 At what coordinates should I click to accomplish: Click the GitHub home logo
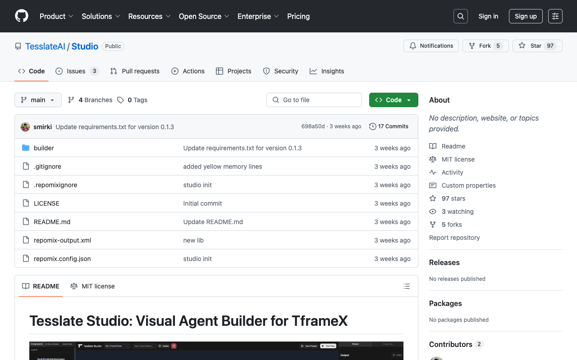(21, 16)
